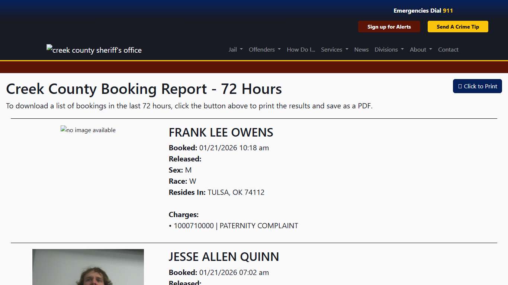Click the Creek County Sheriff's Office logo
The height and width of the screenshot is (285, 508).
94,49
